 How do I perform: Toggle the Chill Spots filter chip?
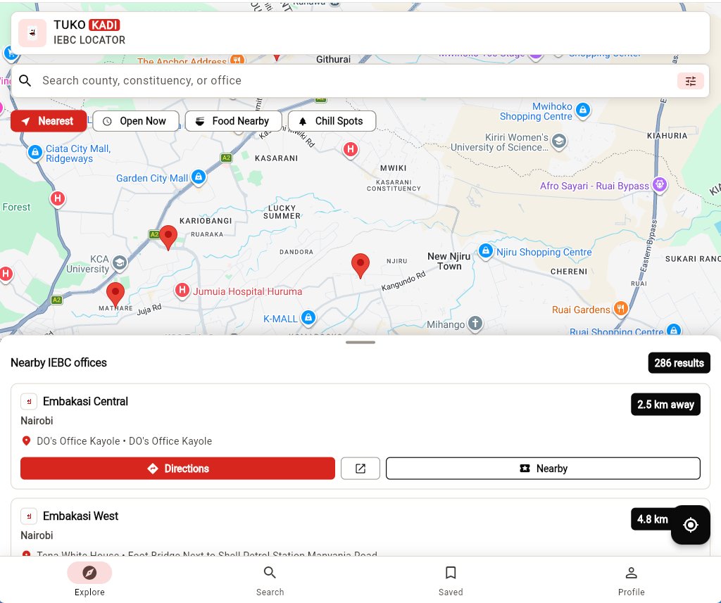tap(332, 121)
